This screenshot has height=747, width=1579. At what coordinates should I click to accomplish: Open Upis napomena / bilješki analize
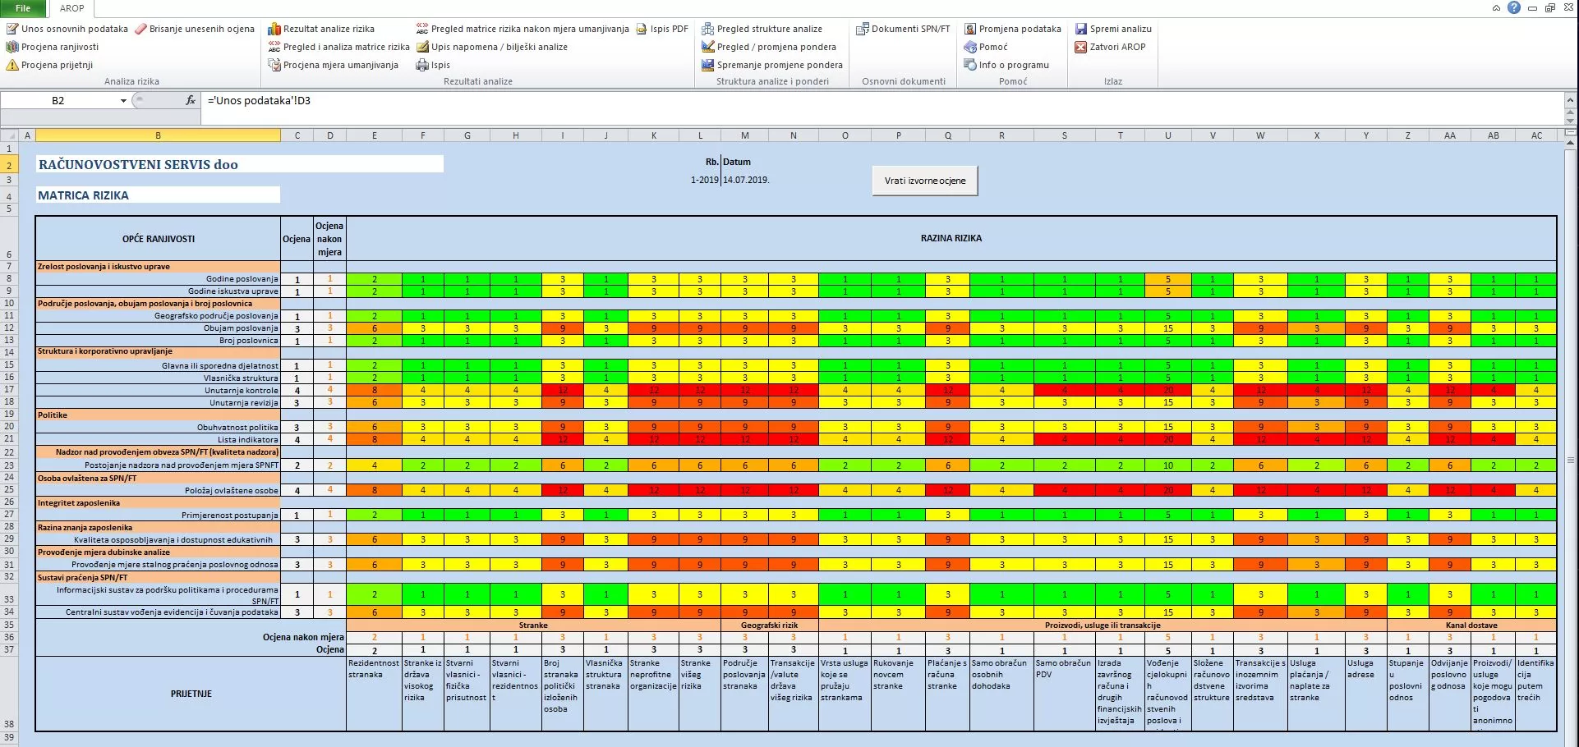tap(491, 47)
